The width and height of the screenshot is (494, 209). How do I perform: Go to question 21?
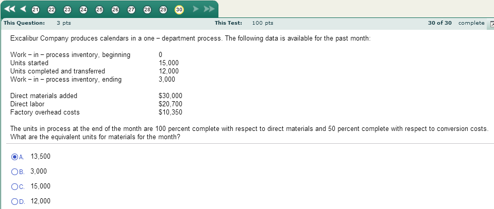click(x=36, y=10)
